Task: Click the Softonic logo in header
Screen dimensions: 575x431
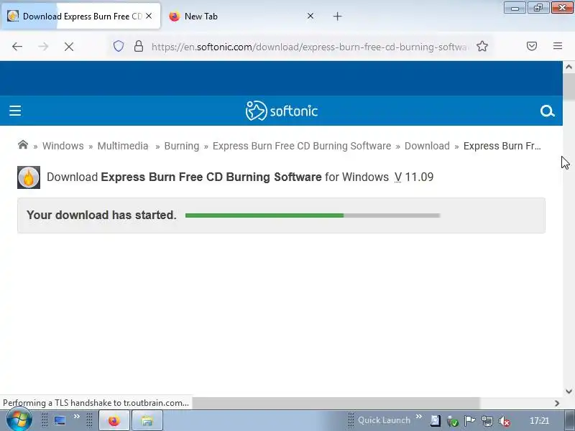Action: (281, 111)
